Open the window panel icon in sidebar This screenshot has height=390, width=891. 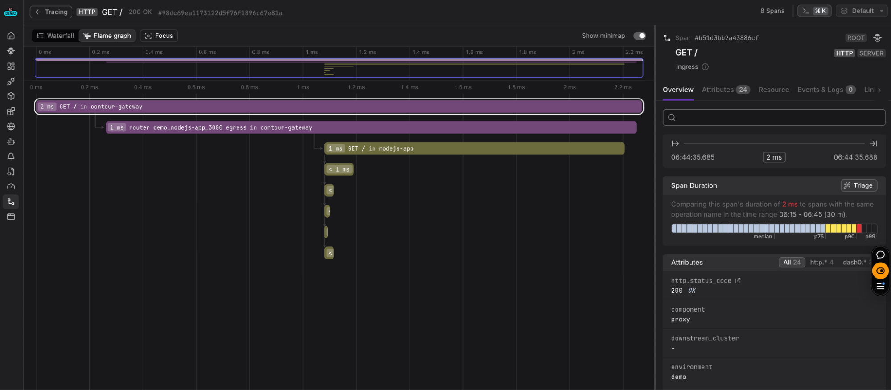[x=11, y=217]
